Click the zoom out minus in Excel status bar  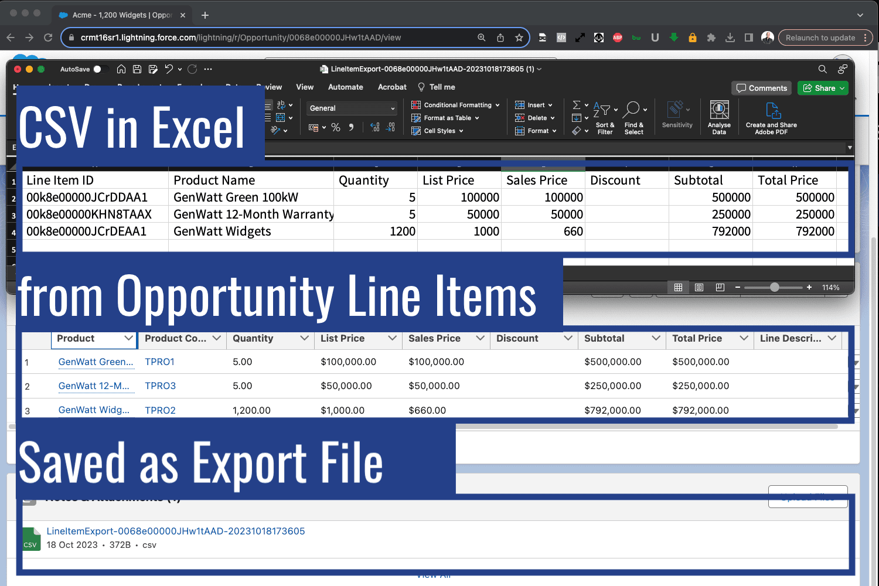pyautogui.click(x=738, y=287)
